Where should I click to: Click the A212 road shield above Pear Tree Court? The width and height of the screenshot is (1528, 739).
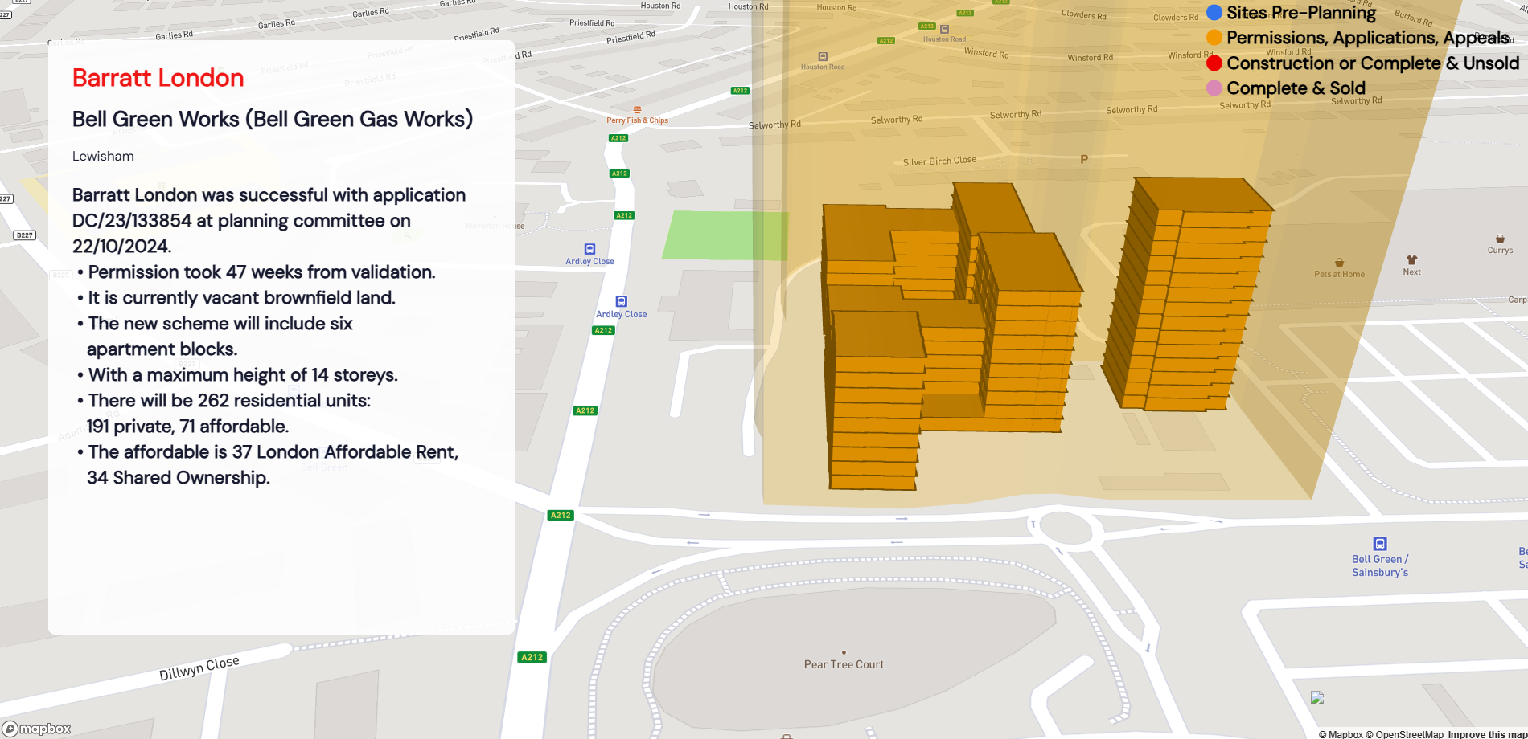click(561, 515)
